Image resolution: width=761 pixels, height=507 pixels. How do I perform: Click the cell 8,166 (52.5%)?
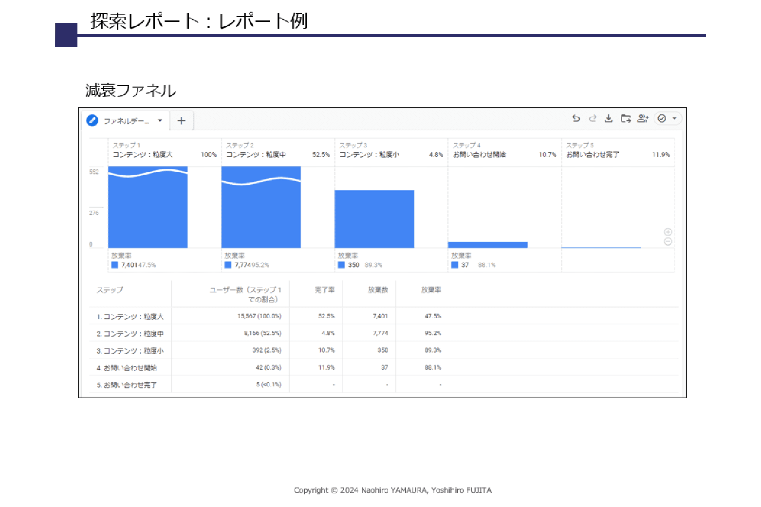[x=263, y=333]
